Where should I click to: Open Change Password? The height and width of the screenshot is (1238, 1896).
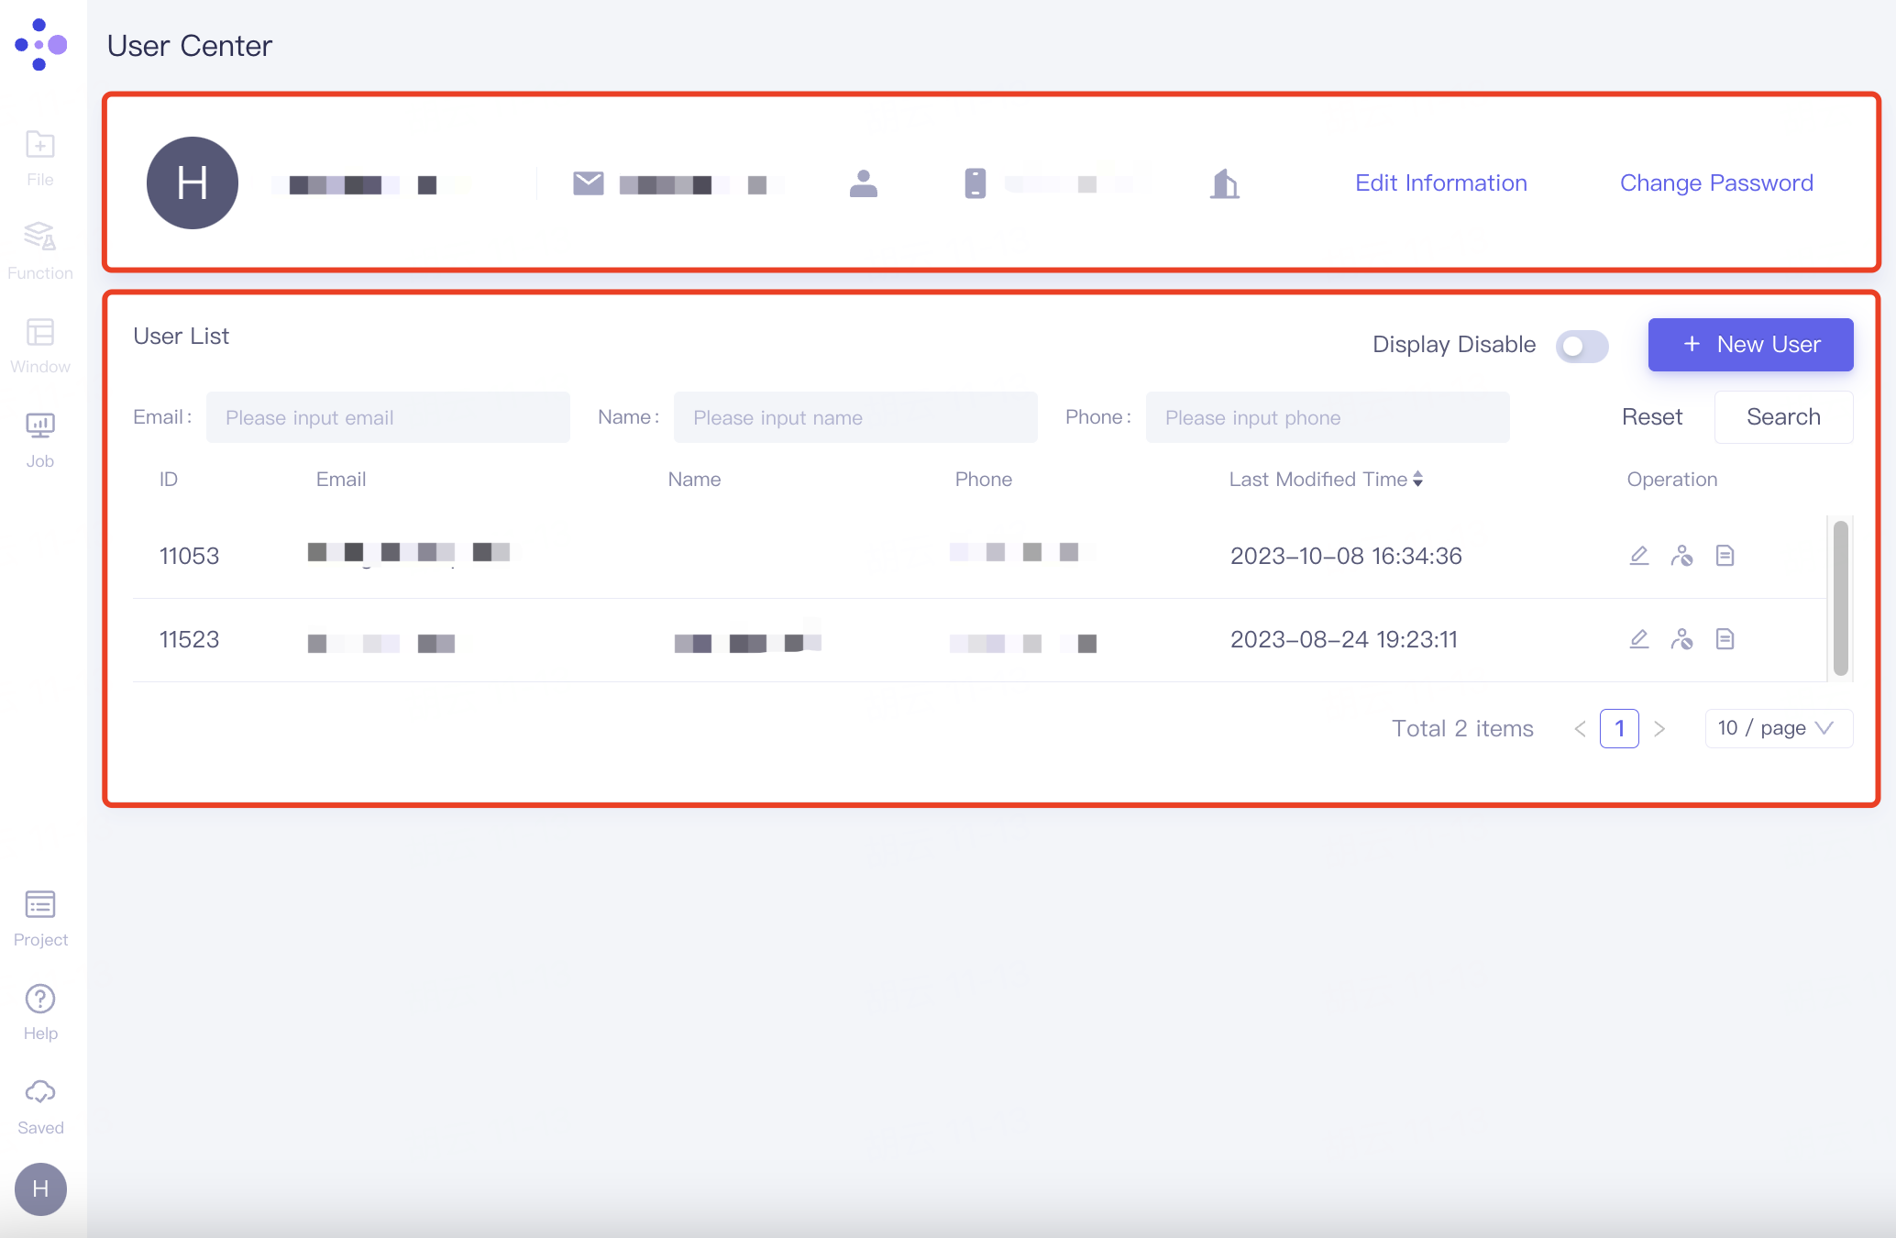click(x=1715, y=182)
